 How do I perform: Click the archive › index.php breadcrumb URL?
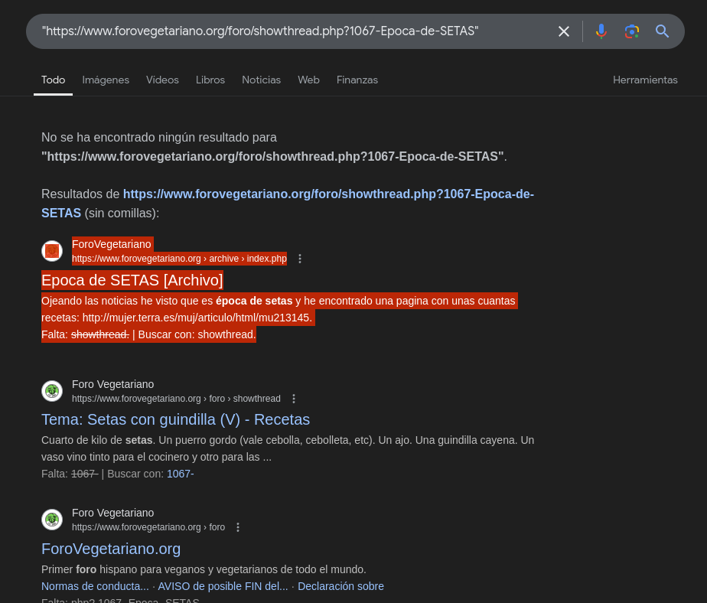pos(180,259)
